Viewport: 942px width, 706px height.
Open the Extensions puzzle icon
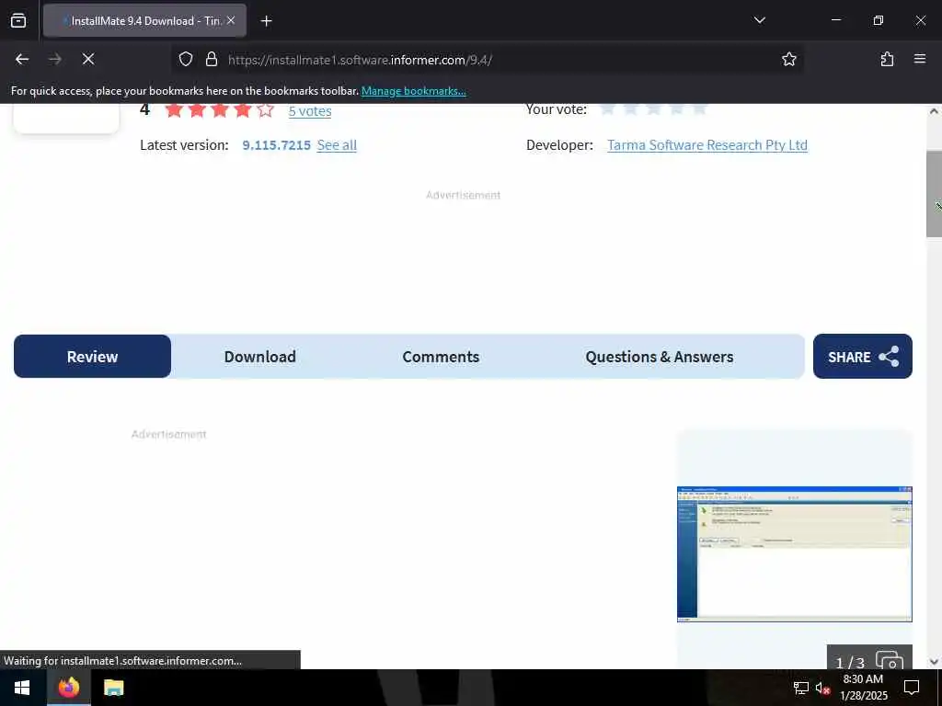click(887, 59)
